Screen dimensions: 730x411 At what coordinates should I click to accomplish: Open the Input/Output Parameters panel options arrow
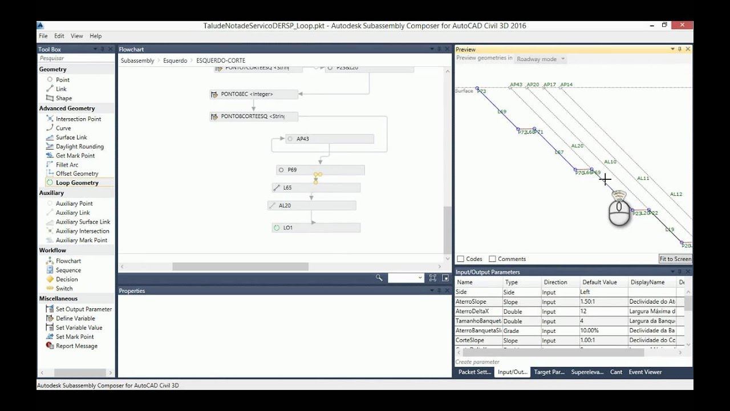672,272
